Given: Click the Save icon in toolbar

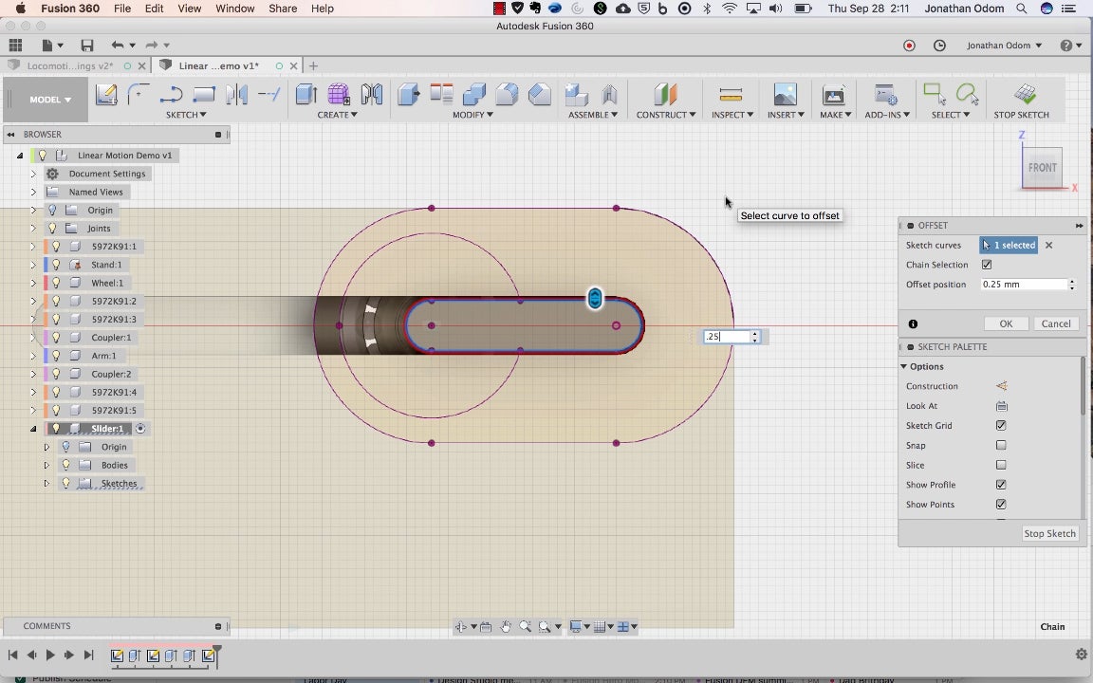Looking at the screenshot, I should click(87, 46).
